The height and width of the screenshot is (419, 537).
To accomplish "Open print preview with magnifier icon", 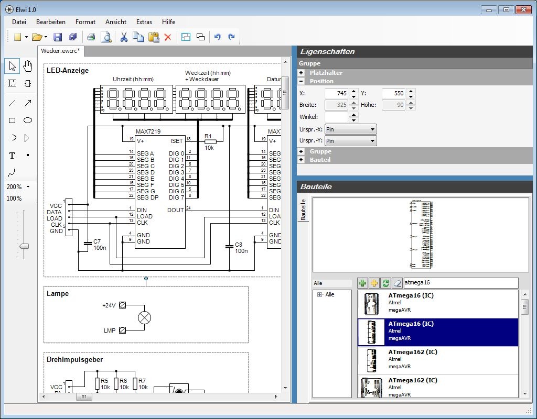I will 106,37.
